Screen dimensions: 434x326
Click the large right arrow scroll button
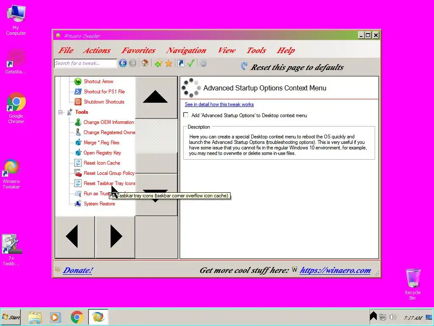tap(115, 237)
